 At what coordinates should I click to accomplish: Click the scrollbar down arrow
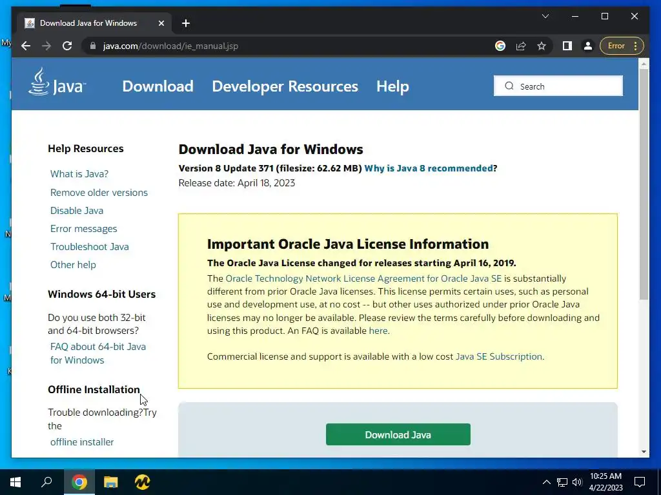point(644,452)
